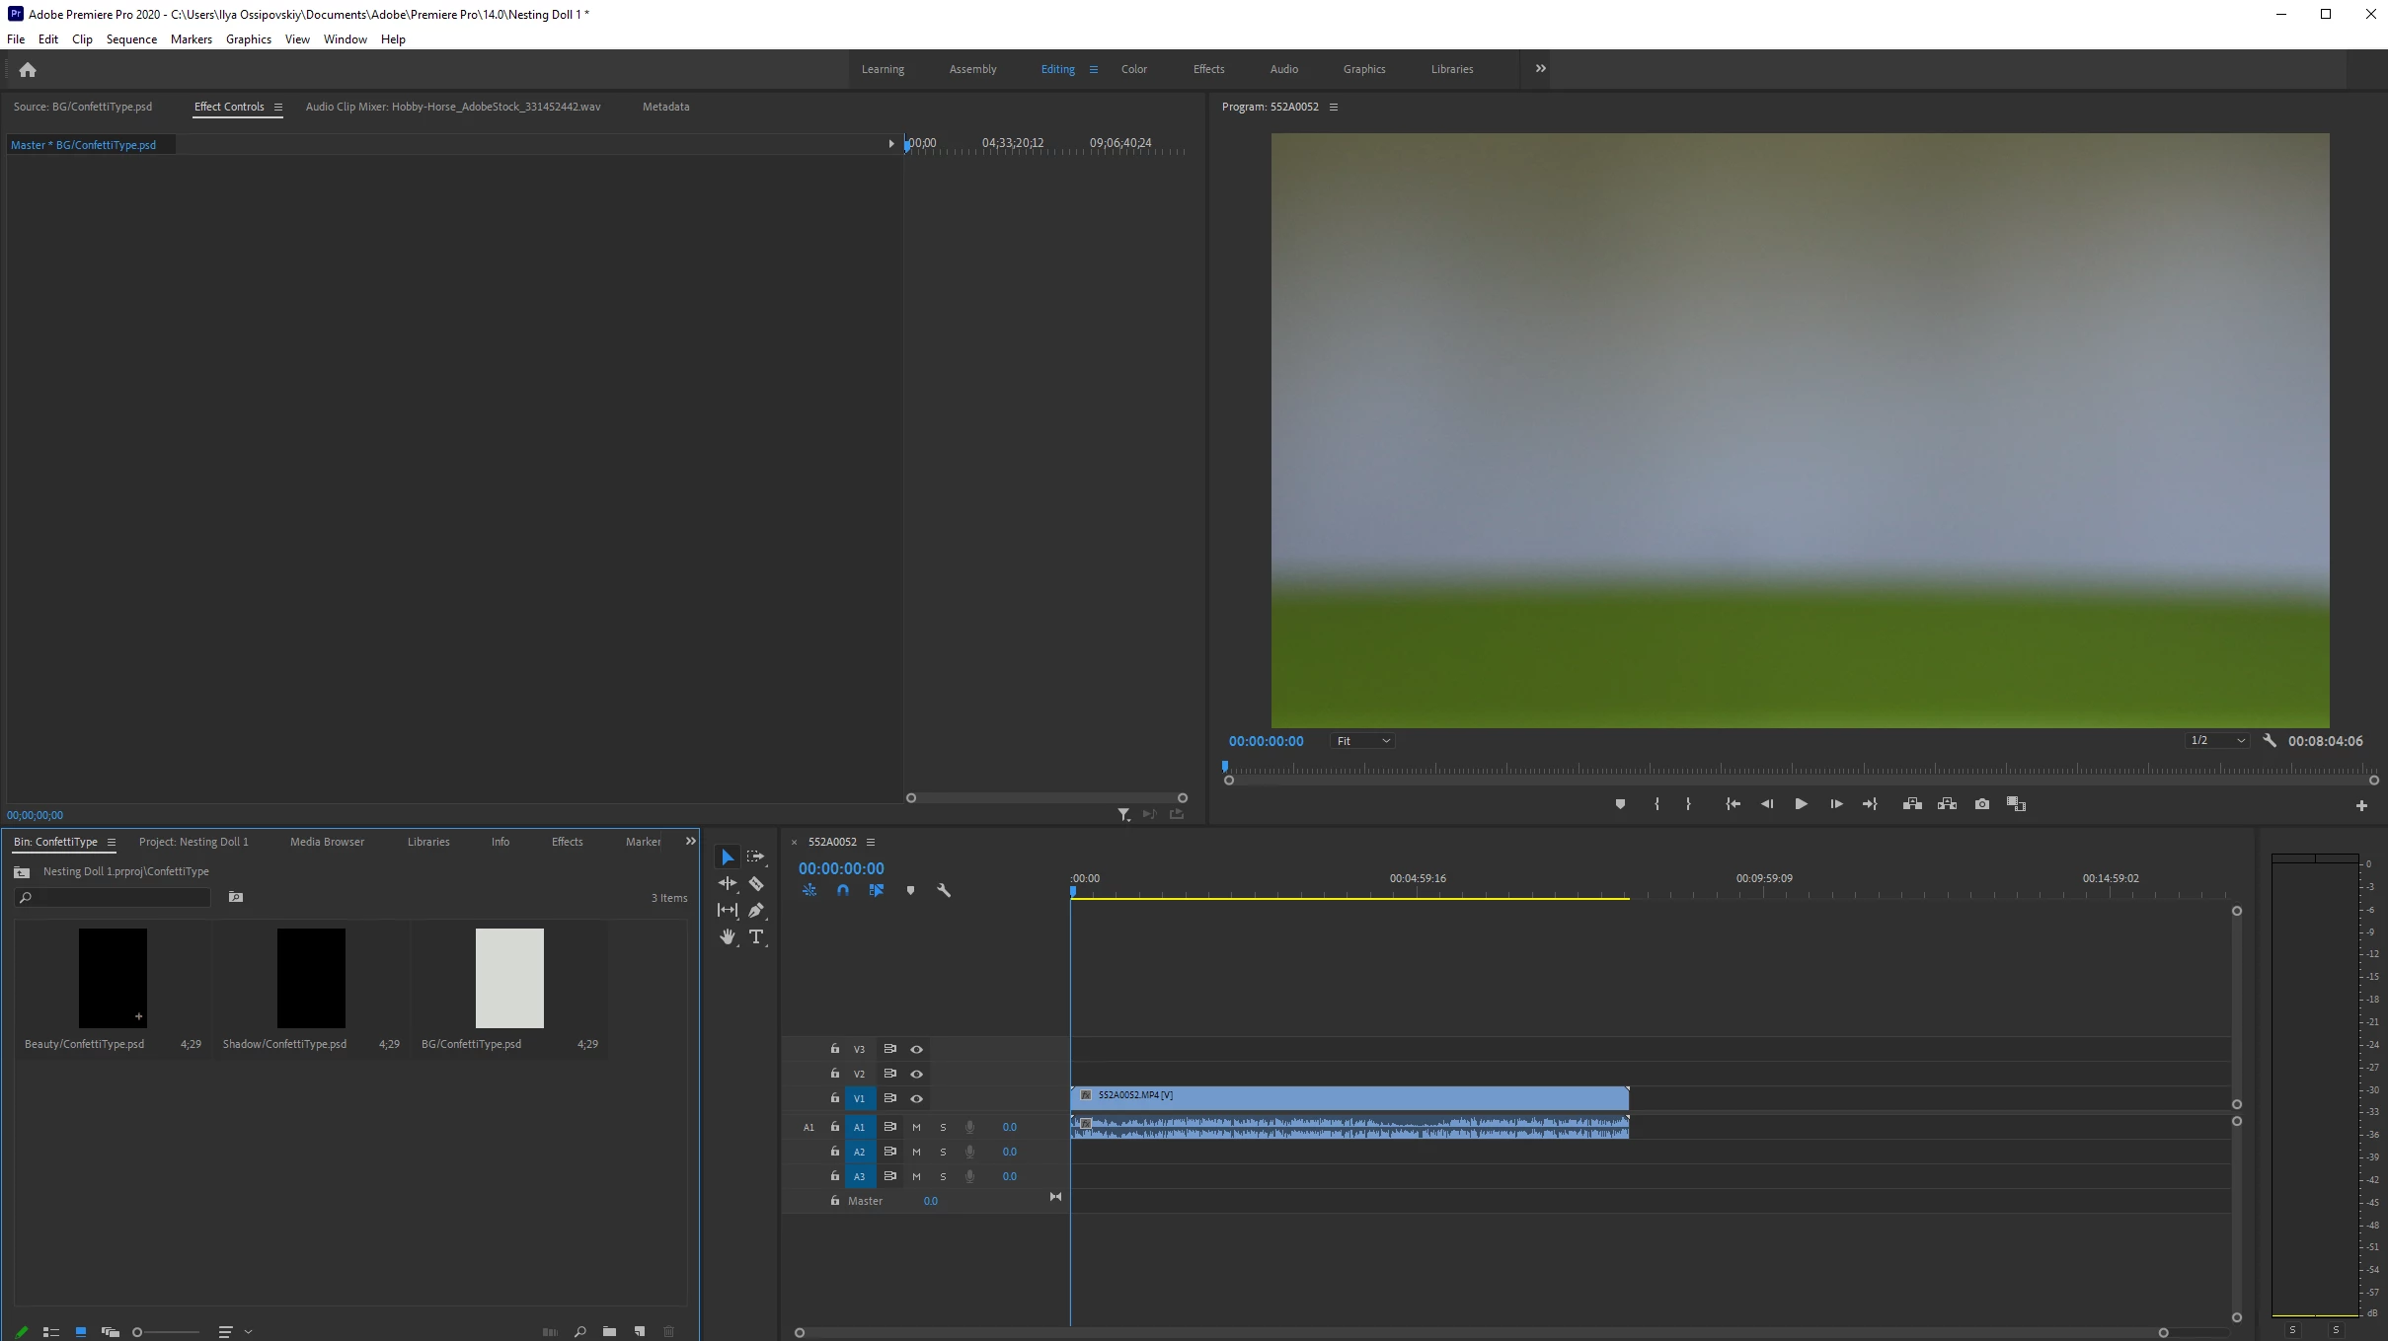Expand the workspace overflow chevron
Screen dimensions: 2388x1341
pyautogui.click(x=1540, y=69)
